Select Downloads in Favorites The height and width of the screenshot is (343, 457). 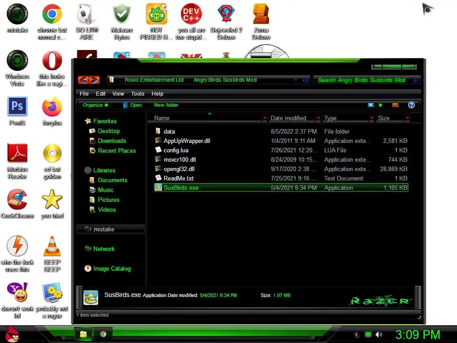click(x=112, y=141)
